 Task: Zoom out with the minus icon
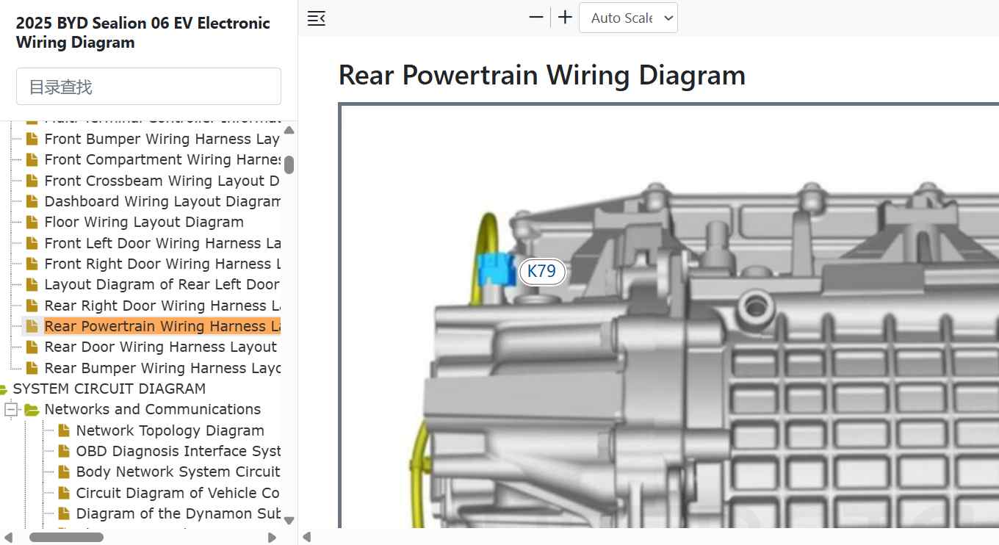point(536,18)
